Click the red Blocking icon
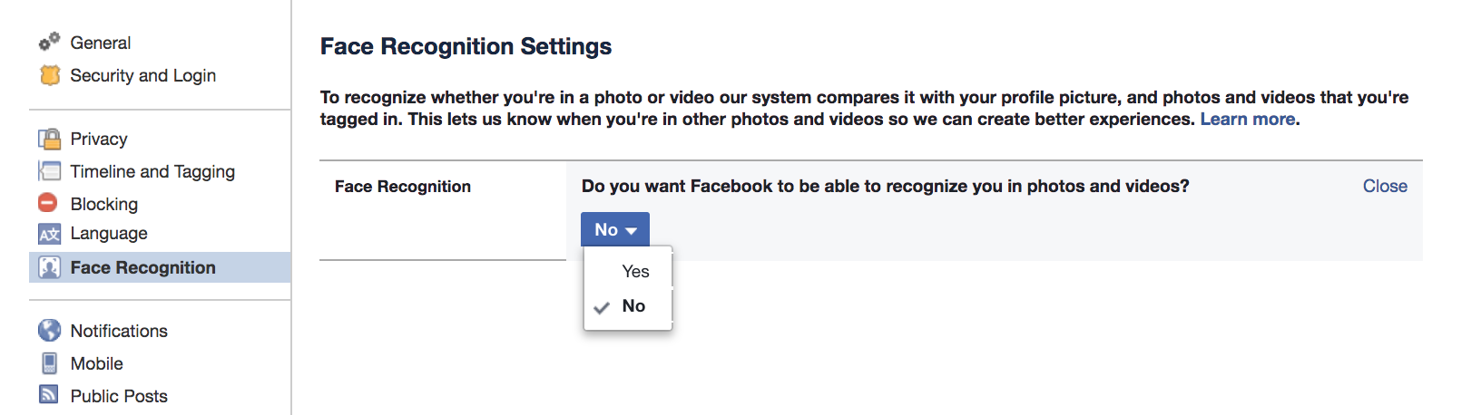 click(48, 203)
